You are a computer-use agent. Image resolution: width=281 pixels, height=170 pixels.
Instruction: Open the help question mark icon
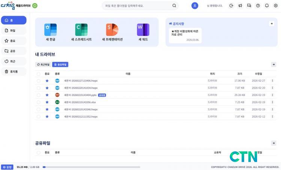click(x=258, y=6)
